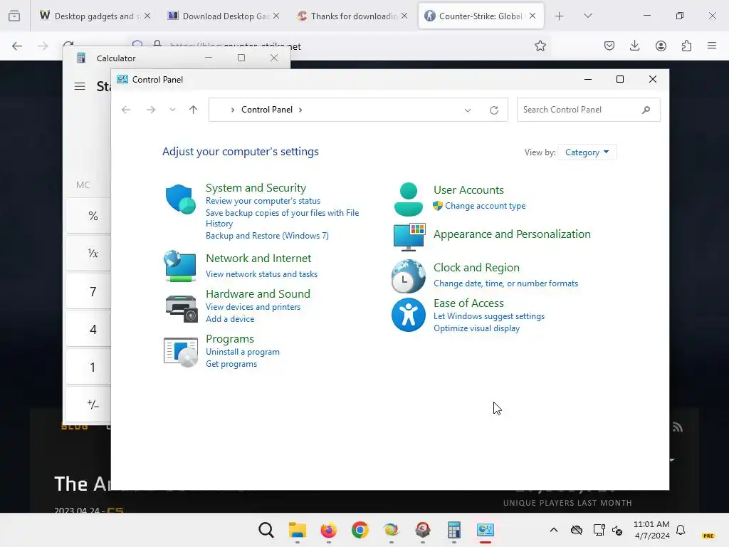This screenshot has width=729, height=547.
Task: Open the System and Security shield icon
Action: click(x=180, y=199)
